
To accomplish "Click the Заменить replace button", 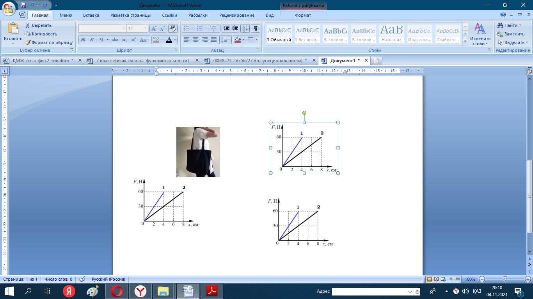I will (x=511, y=34).
